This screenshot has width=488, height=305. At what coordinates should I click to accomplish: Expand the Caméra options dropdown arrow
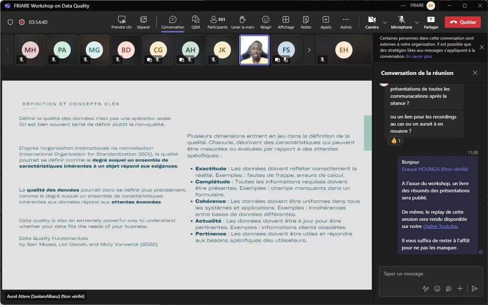(x=385, y=22)
